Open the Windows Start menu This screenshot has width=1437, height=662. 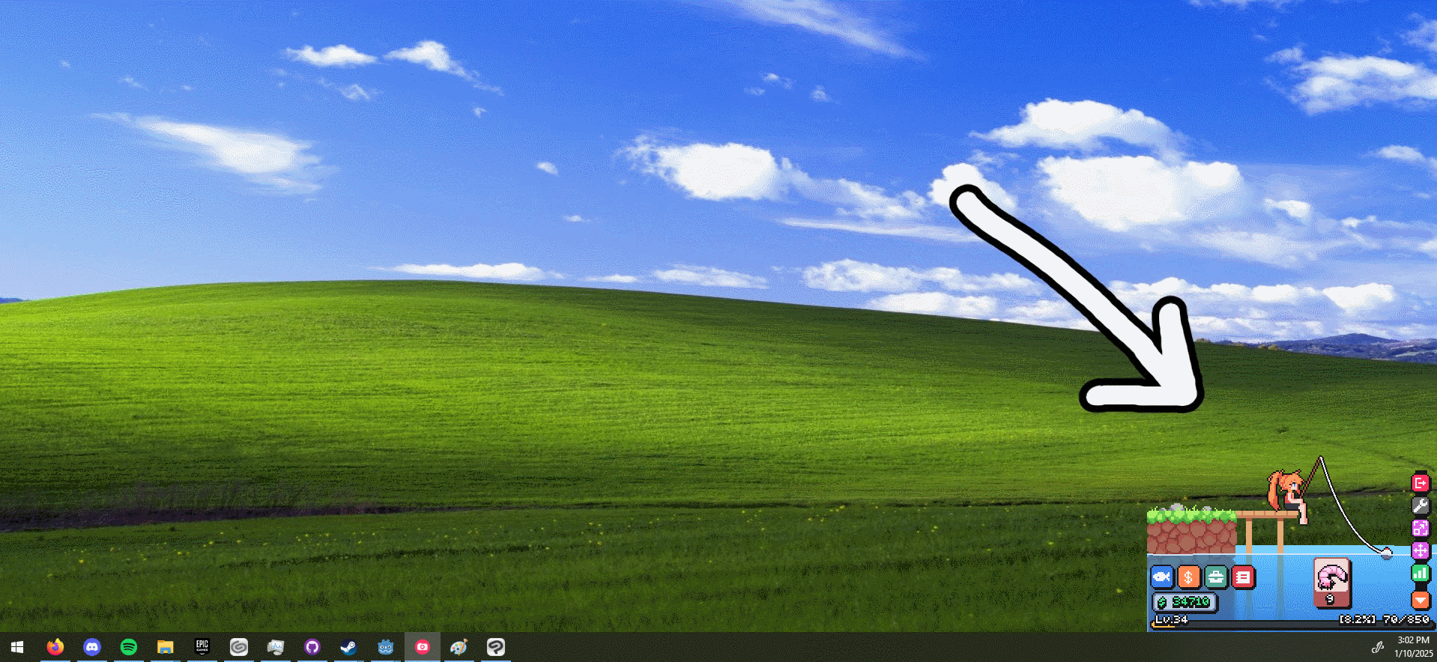pyautogui.click(x=17, y=647)
